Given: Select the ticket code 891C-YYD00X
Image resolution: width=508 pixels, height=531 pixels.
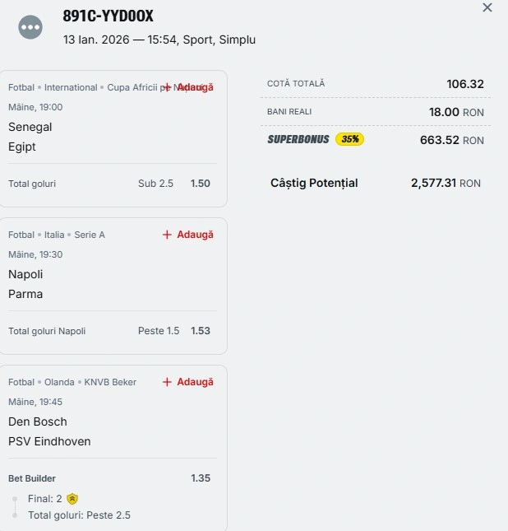Looking at the screenshot, I should click(x=108, y=16).
